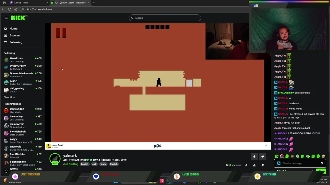Click the browser home button
The width and height of the screenshot is (330, 185).
coord(16,9)
